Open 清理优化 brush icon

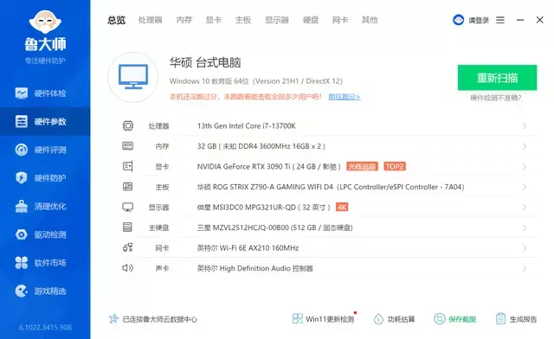(x=22, y=206)
